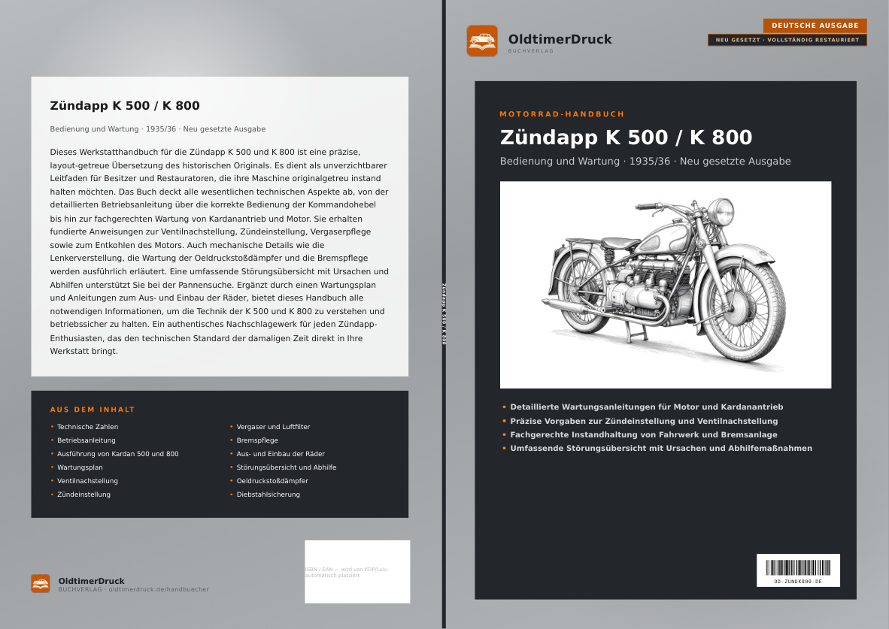The height and width of the screenshot is (629, 889).
Task: Click the 'OldtimerDruck' name on back cover footer
Action: (x=91, y=581)
